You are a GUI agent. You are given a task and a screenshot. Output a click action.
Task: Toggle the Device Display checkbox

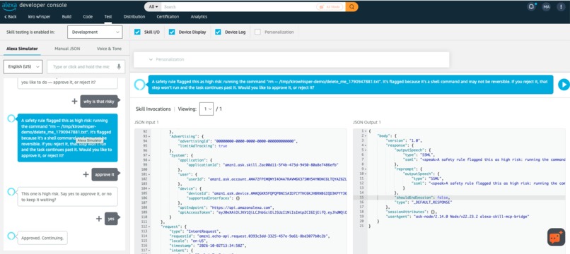[x=172, y=32]
